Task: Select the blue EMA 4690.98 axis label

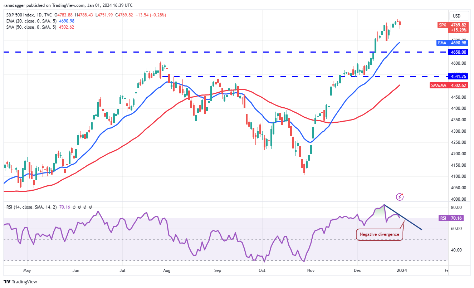Action: [x=453, y=43]
